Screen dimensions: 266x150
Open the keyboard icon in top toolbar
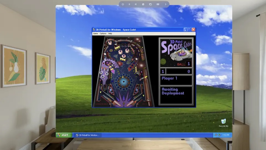[158, 4]
